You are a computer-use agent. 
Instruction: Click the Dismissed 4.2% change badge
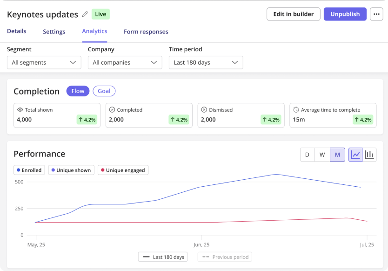[271, 120]
